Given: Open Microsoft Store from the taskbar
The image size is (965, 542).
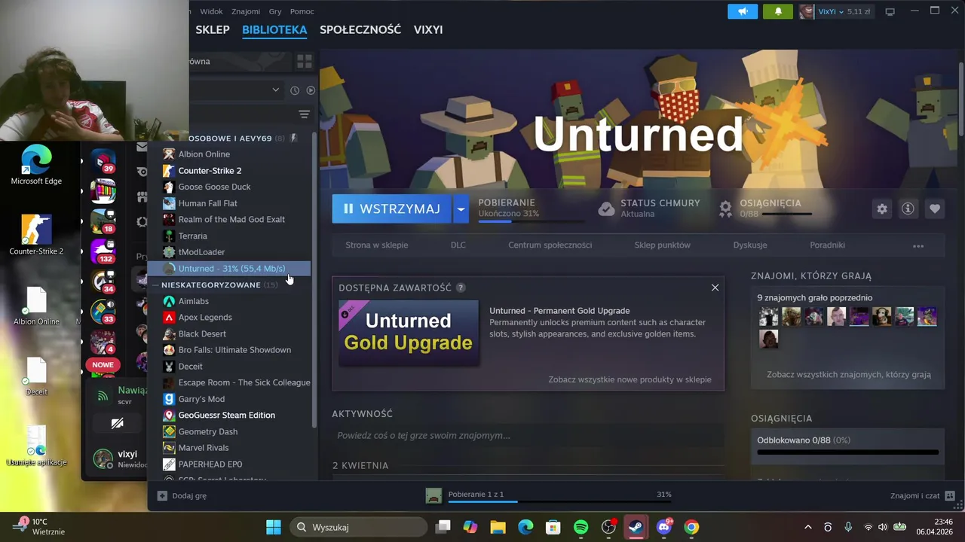Looking at the screenshot, I should tap(553, 527).
